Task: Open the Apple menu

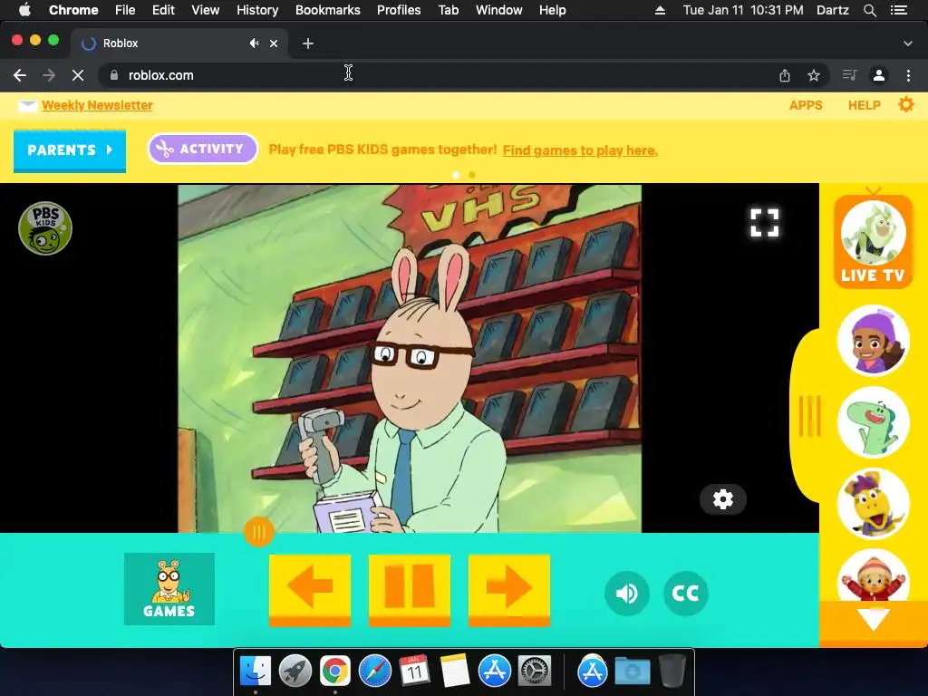Action: click(24, 10)
